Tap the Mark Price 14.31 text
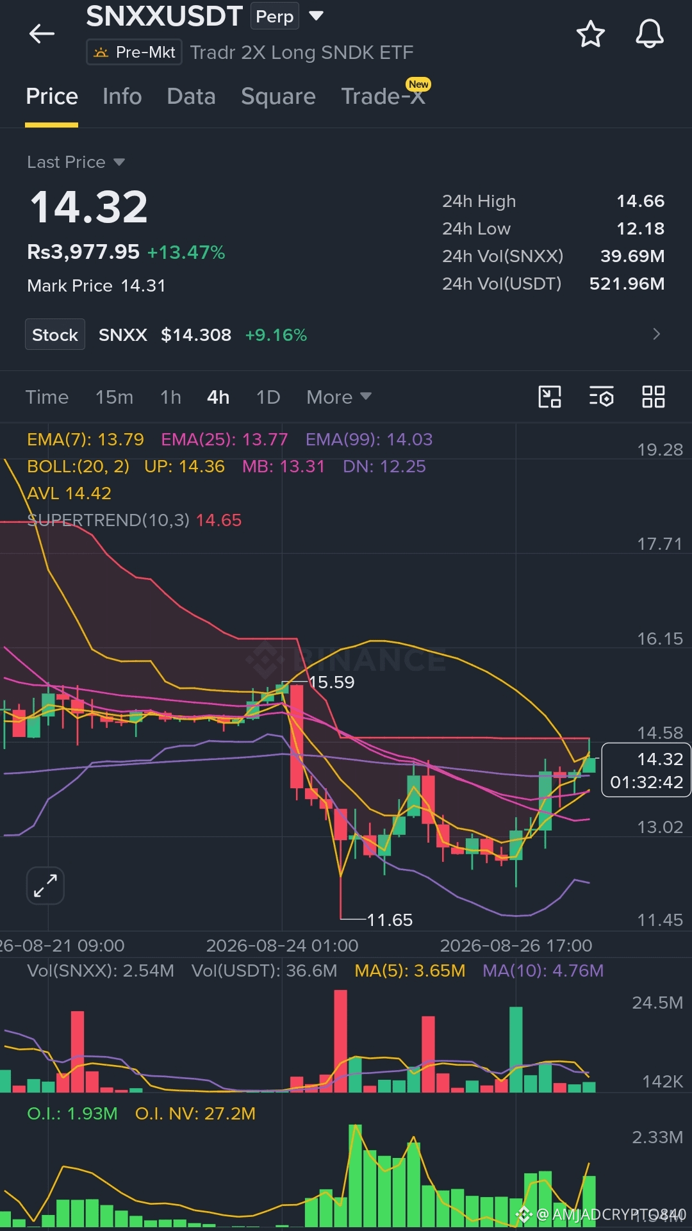Screen dimensions: 692x1231 coord(96,286)
